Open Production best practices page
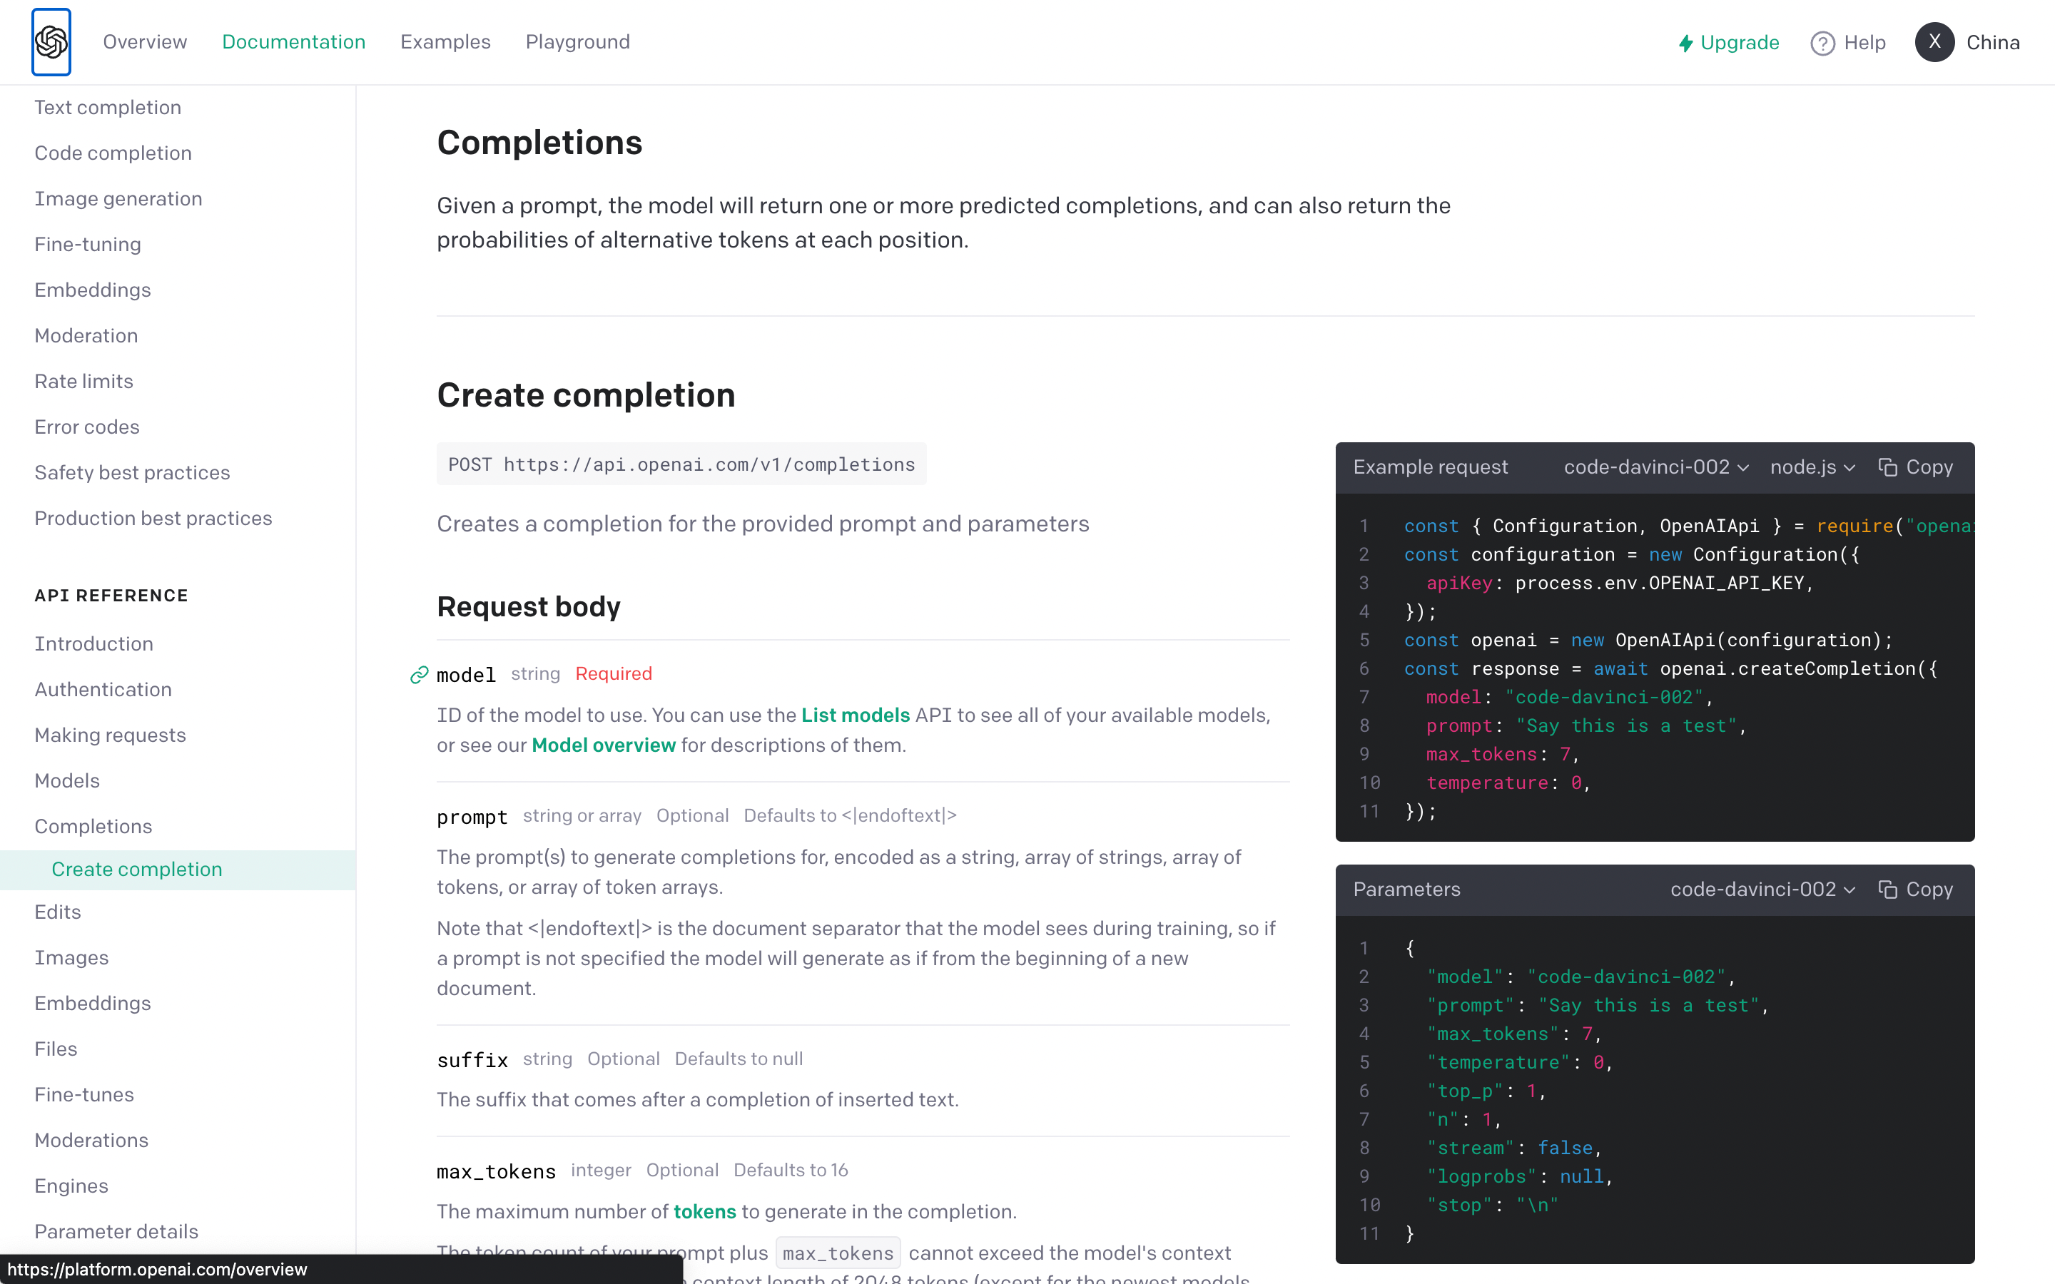 (153, 518)
